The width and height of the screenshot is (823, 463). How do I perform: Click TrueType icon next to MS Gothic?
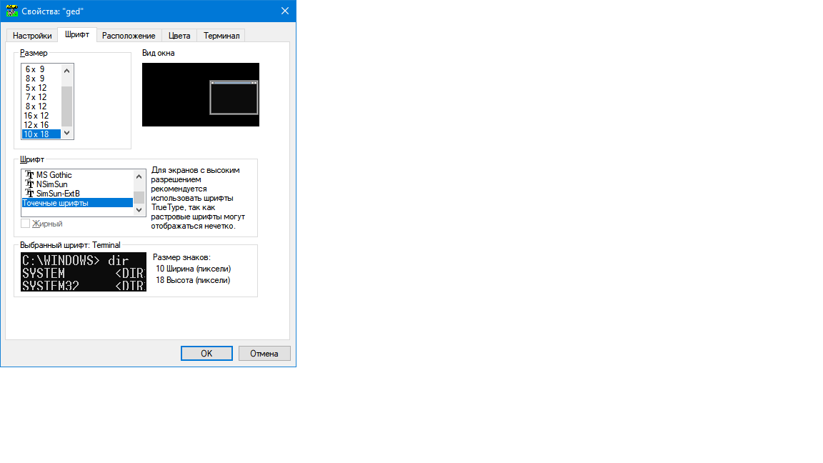click(29, 175)
